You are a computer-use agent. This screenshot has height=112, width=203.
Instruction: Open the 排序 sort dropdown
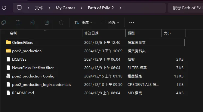pyautogui.click(x=83, y=23)
